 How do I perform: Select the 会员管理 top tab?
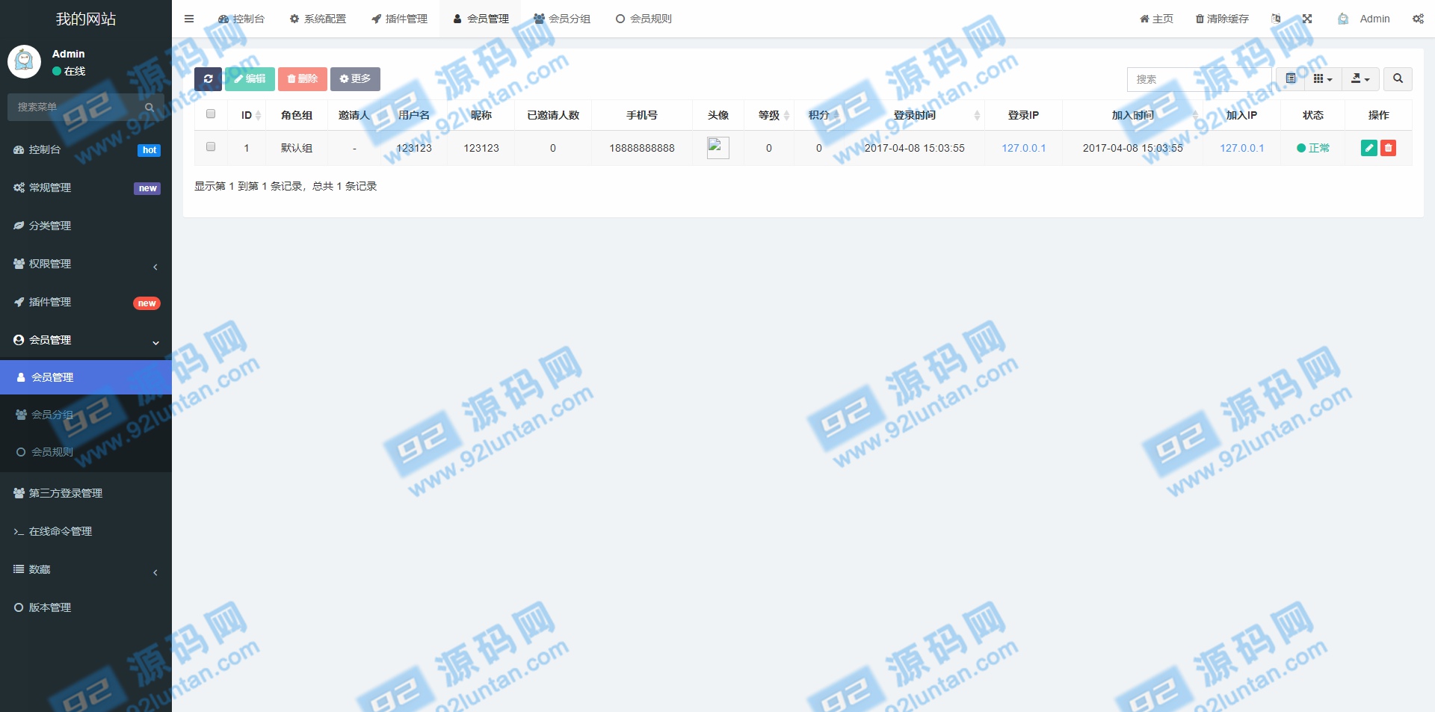481,19
